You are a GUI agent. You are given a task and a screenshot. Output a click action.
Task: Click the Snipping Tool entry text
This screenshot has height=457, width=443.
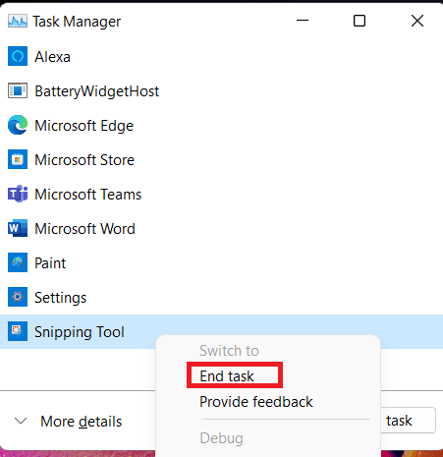click(x=80, y=332)
